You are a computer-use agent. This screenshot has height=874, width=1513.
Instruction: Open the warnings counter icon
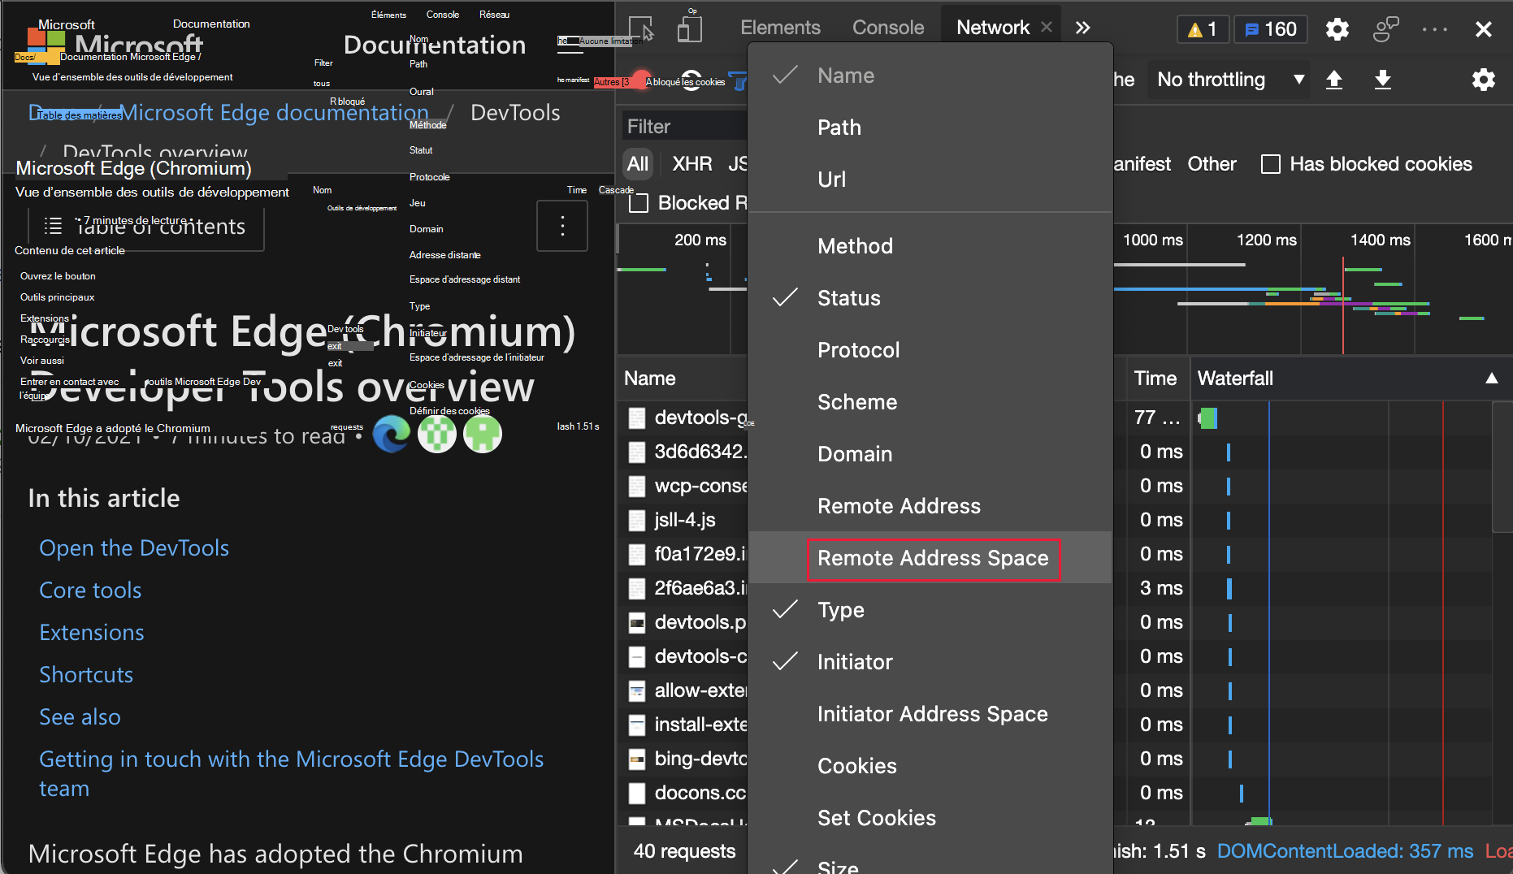(x=1203, y=28)
